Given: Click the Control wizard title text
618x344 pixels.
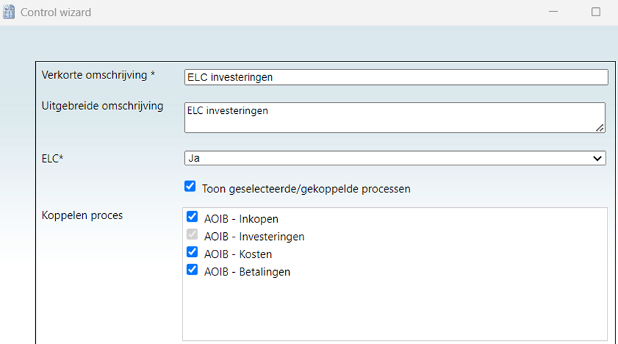Looking at the screenshot, I should coord(56,12).
